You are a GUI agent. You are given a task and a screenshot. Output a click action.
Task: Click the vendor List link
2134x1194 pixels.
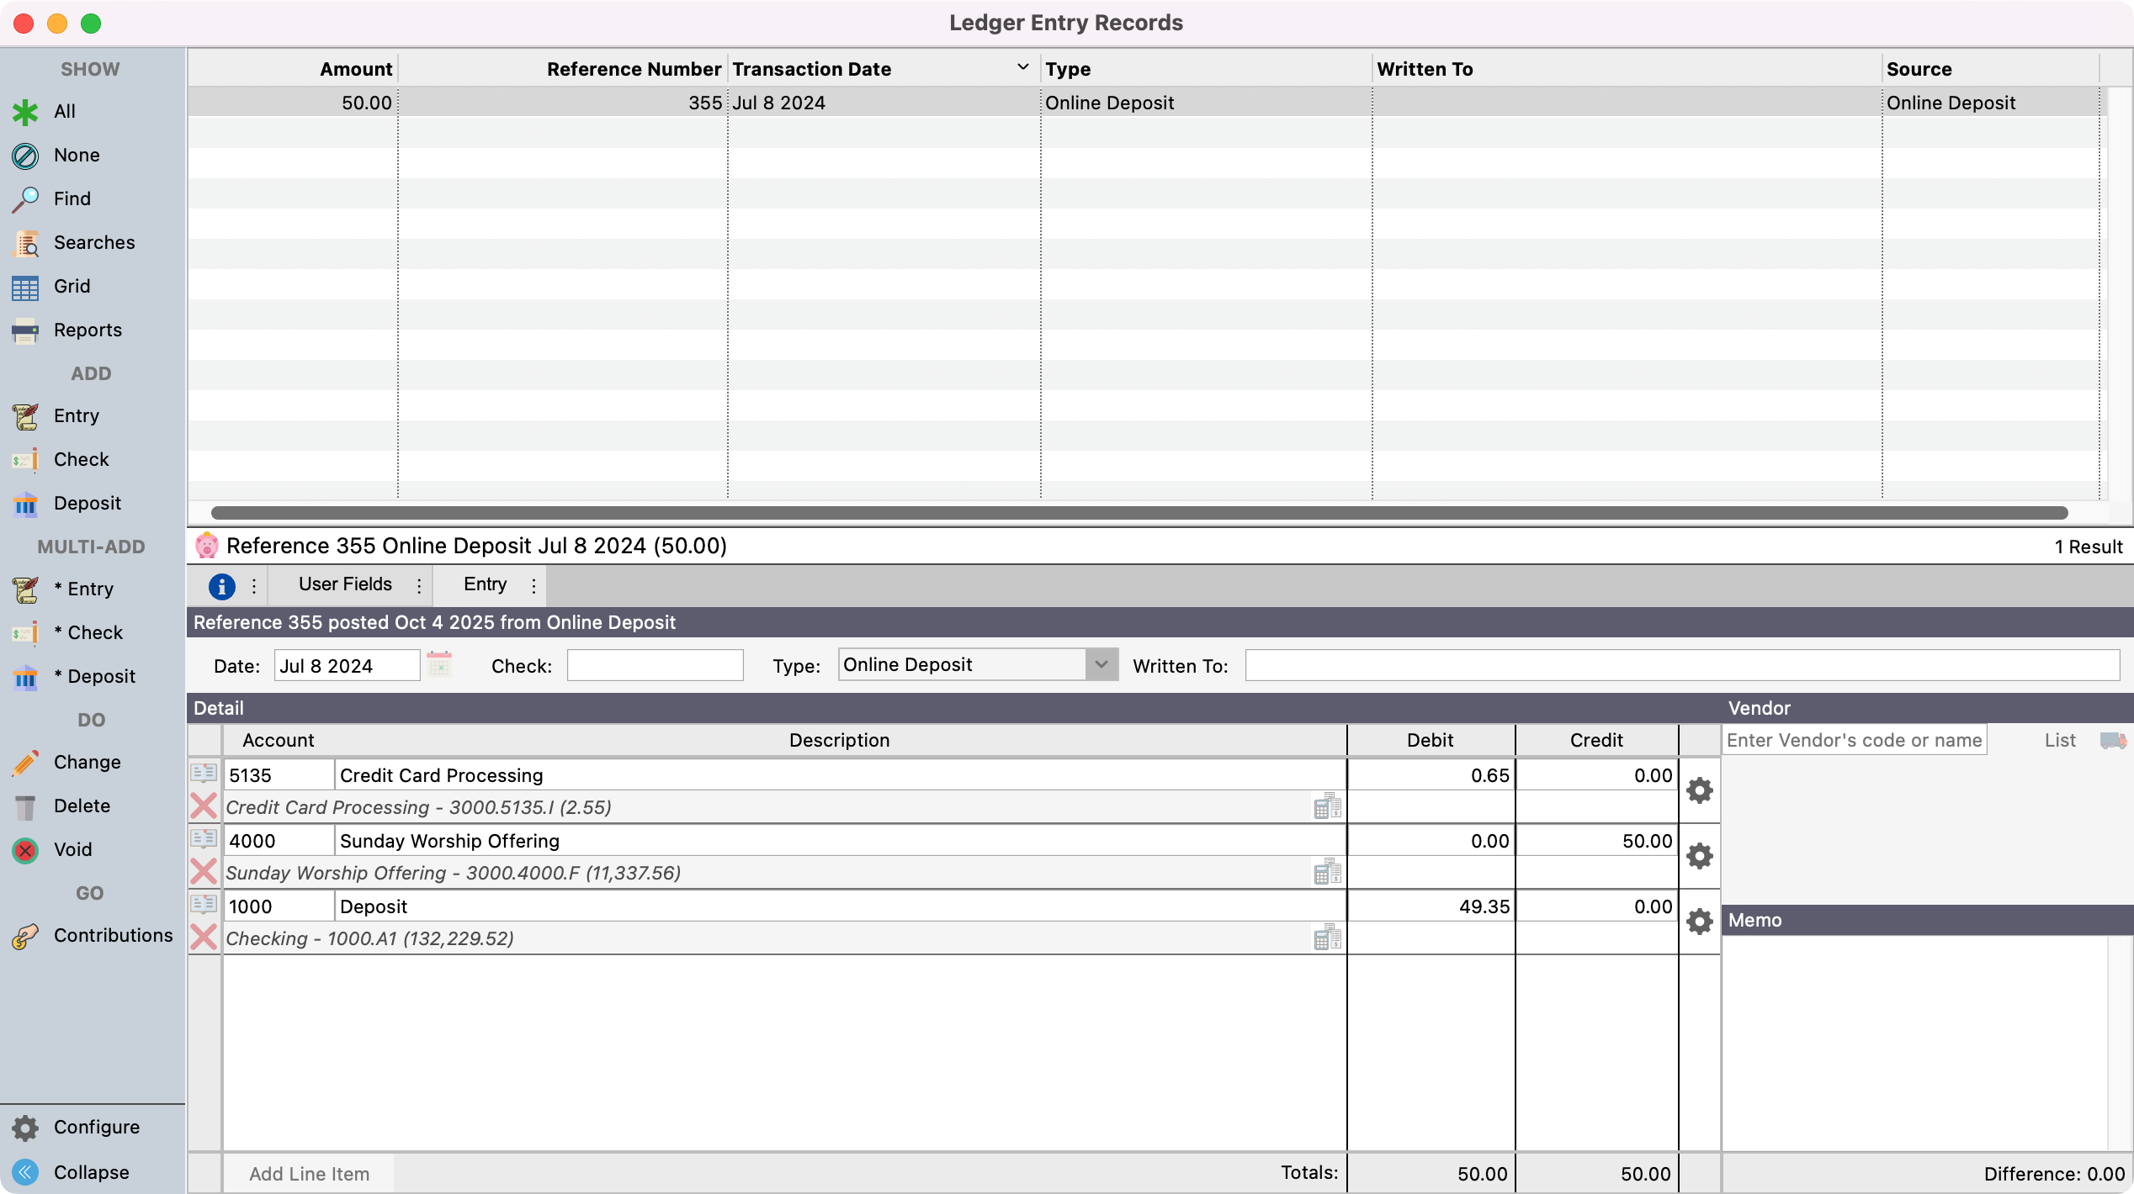click(x=2059, y=740)
